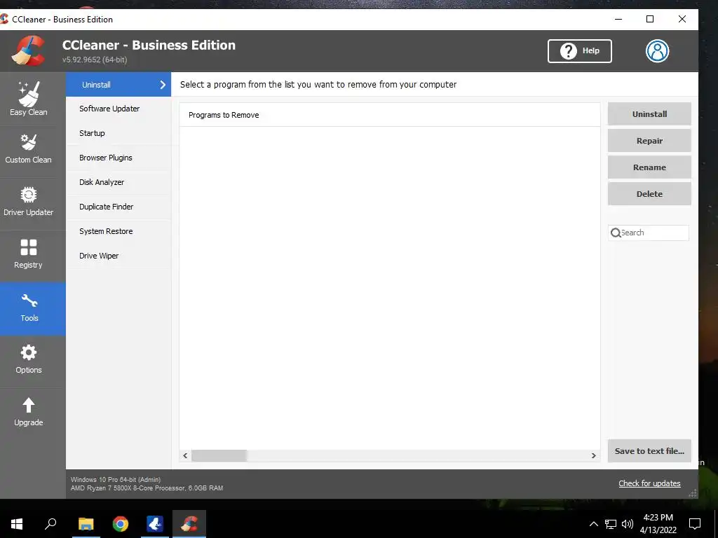The width and height of the screenshot is (718, 538).
Task: Click the Check for updates link
Action: (649, 483)
